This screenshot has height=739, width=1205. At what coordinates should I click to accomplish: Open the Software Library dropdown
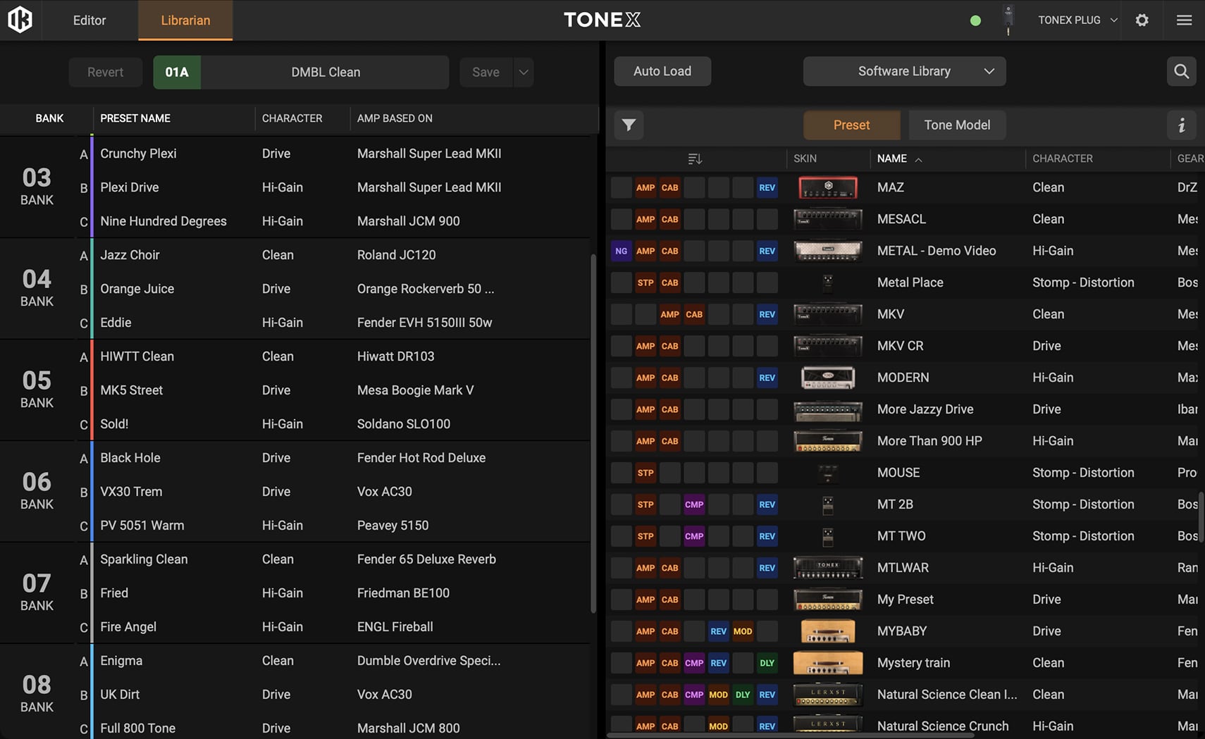click(x=904, y=71)
